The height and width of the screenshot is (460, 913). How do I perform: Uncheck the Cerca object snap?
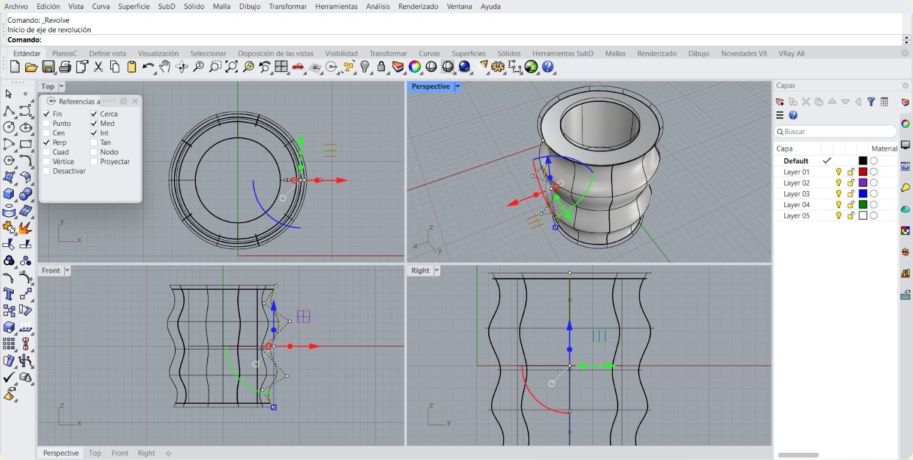coord(93,114)
